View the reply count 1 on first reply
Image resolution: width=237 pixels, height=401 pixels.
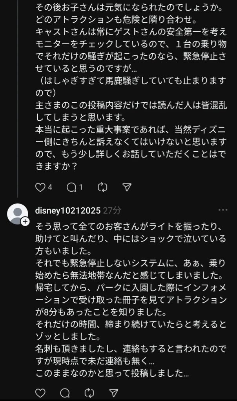click(x=81, y=187)
